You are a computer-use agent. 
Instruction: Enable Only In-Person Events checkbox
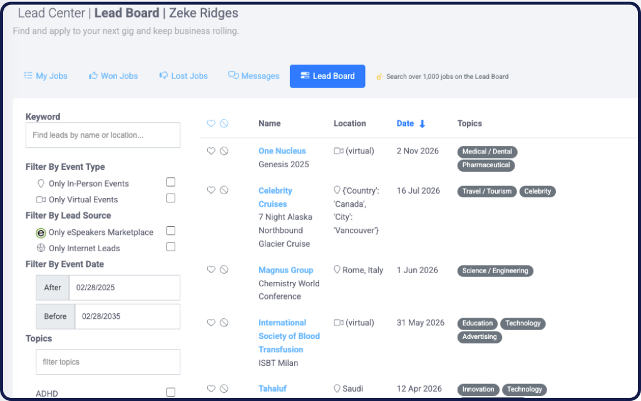[171, 182]
